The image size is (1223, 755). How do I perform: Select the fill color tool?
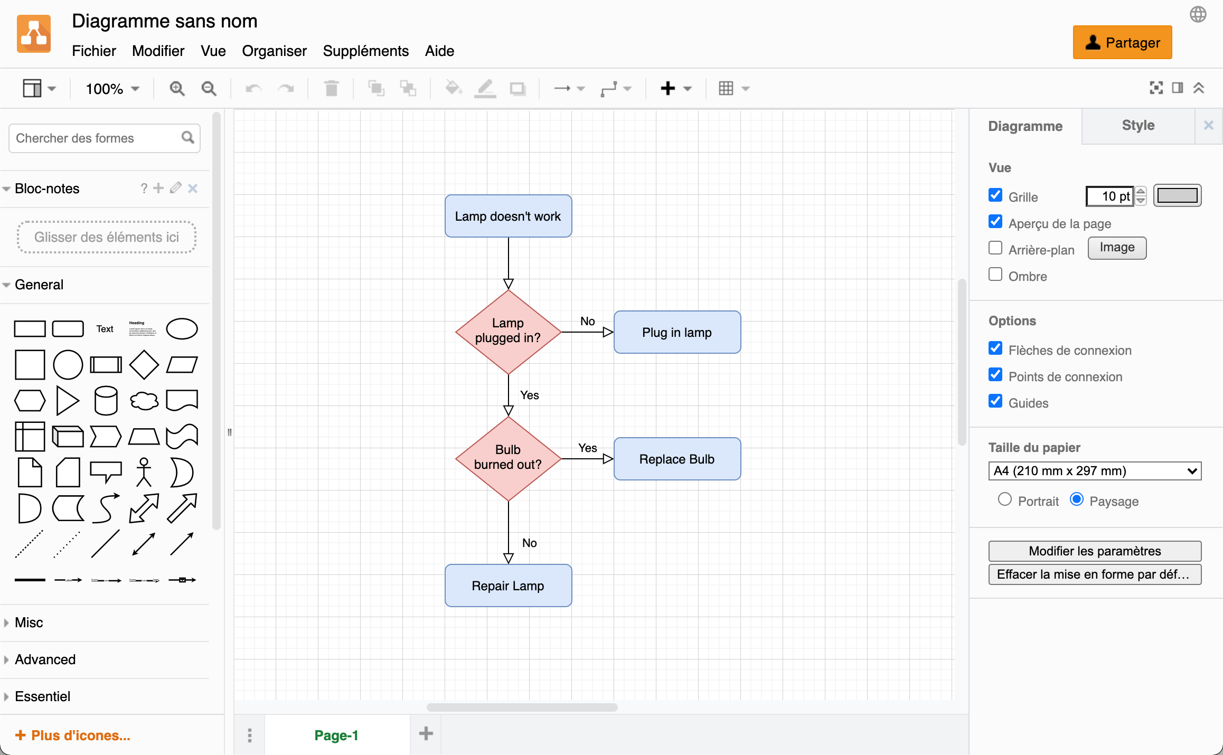click(453, 88)
